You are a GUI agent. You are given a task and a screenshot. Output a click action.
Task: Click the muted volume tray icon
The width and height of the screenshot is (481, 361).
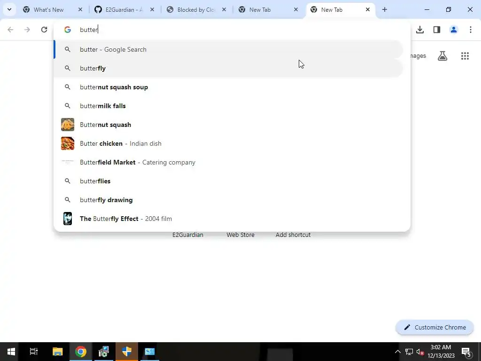420,352
